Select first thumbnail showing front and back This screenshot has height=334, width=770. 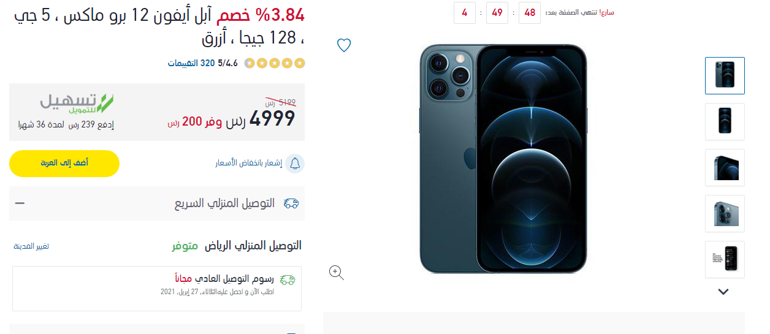click(725, 75)
